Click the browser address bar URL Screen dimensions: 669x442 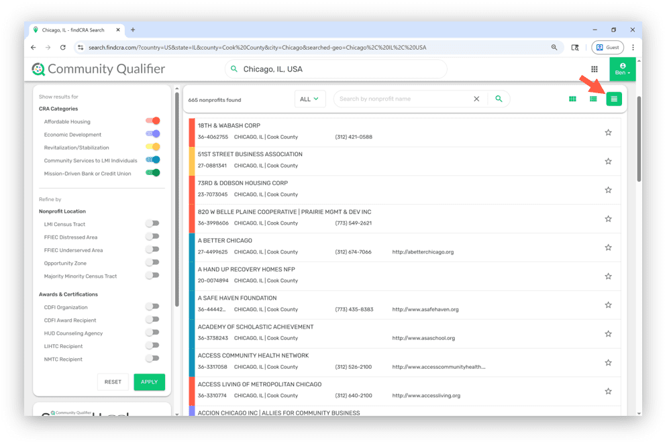(257, 48)
